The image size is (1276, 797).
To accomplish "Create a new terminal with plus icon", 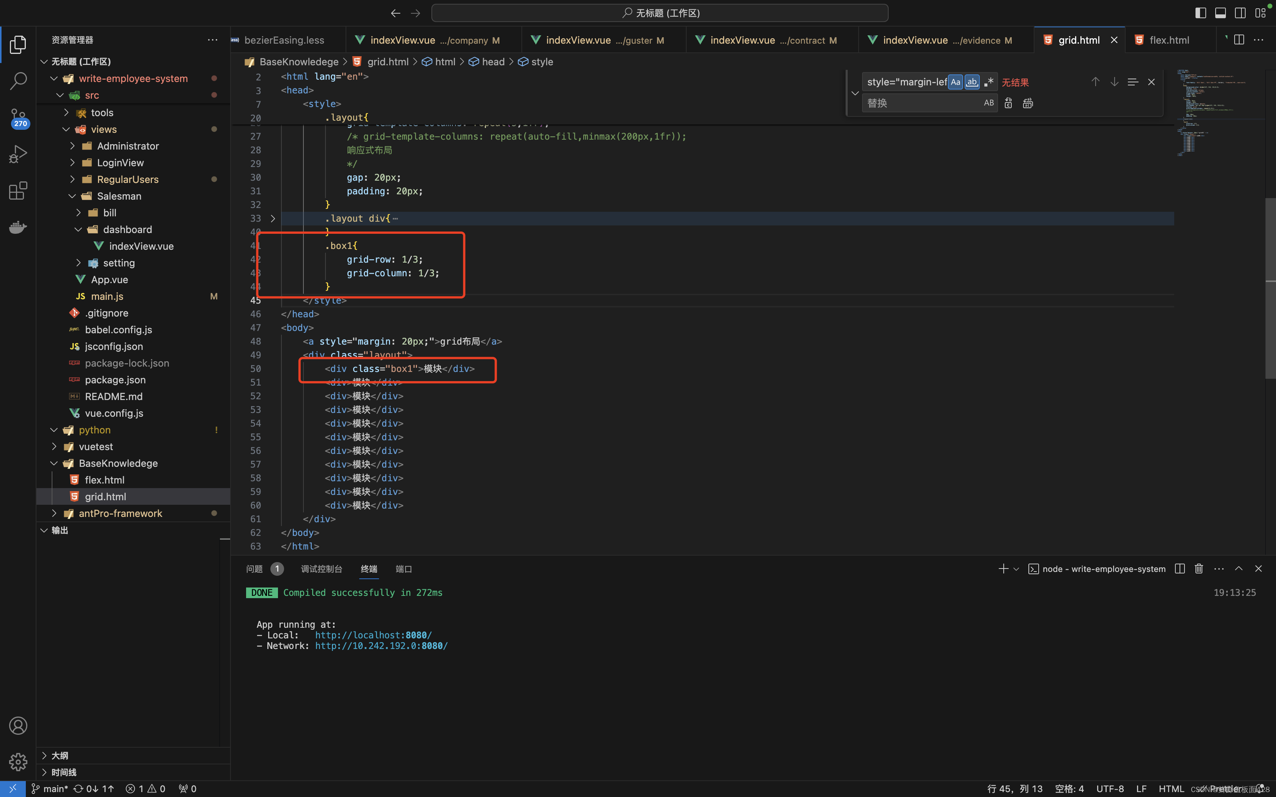I will 1003,569.
